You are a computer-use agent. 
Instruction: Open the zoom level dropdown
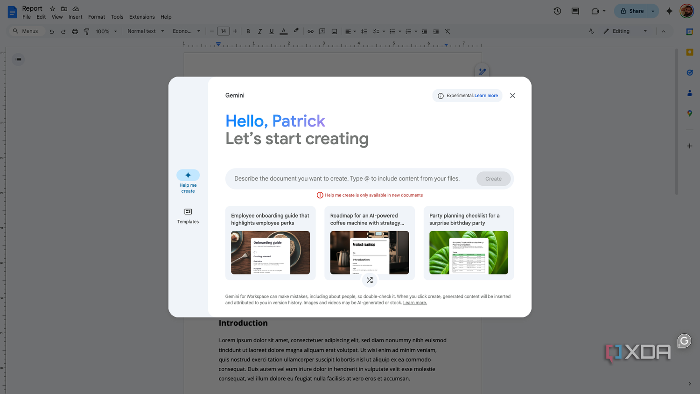(x=106, y=31)
